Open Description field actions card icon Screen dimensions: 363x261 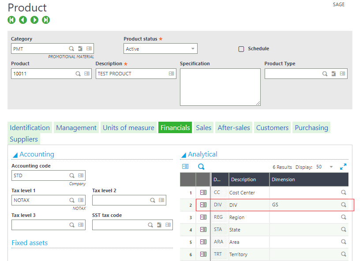point(171,73)
